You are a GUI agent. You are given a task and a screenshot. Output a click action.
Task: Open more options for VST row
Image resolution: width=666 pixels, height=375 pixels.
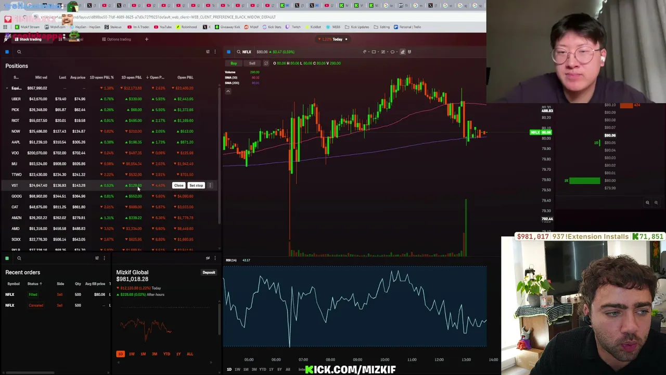coord(210,185)
